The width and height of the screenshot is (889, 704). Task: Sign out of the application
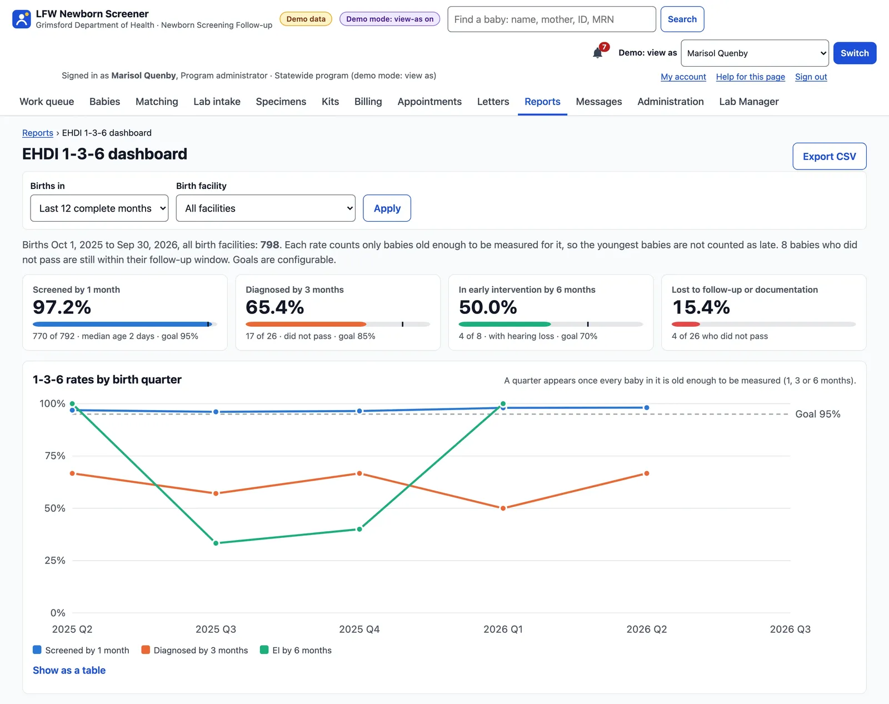(811, 77)
